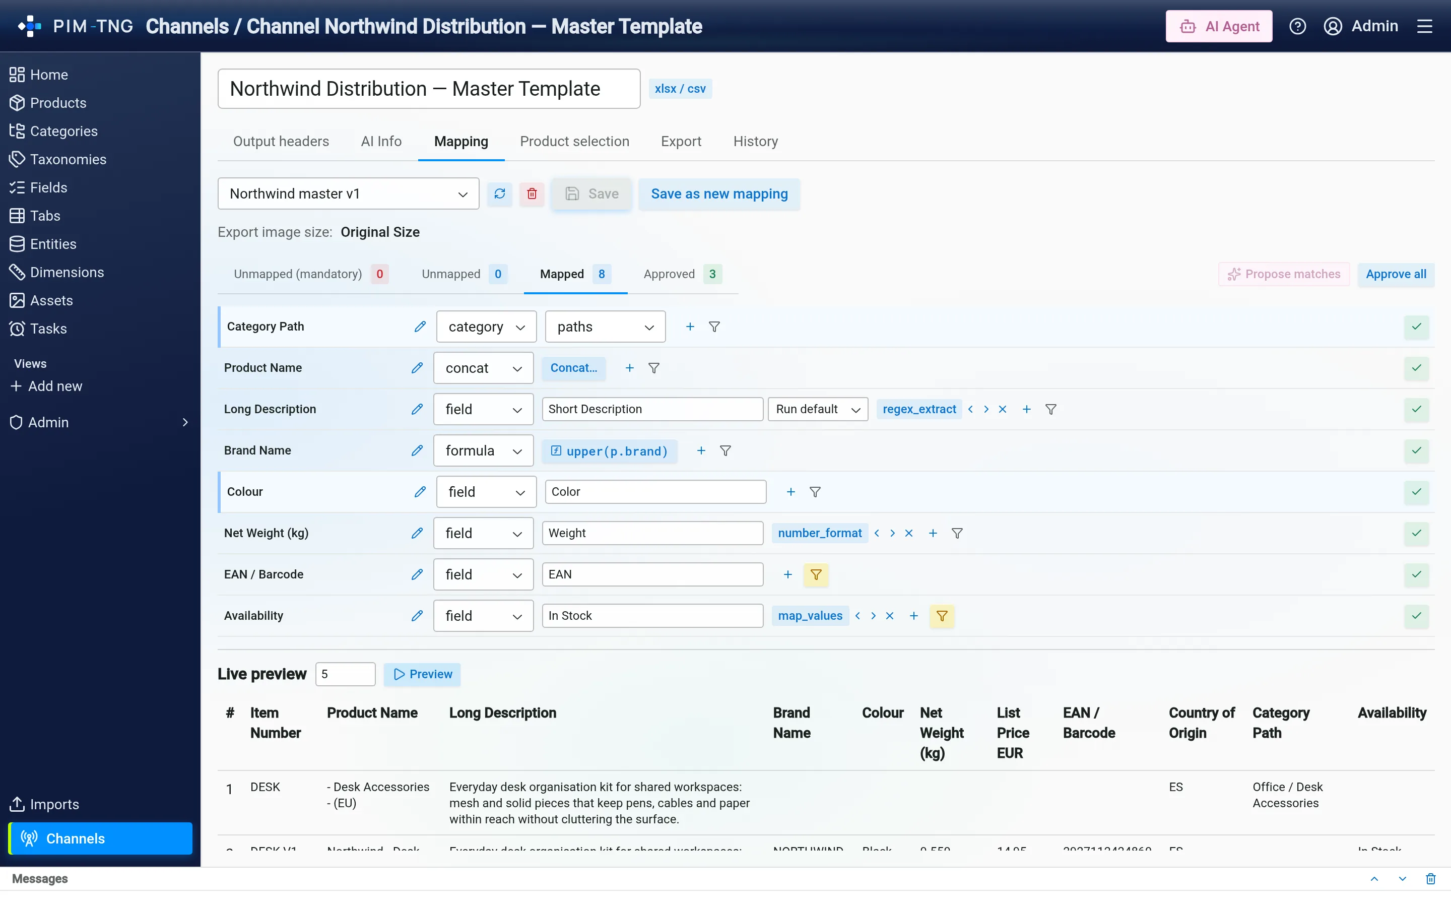Move map_values transformation right

coord(874,616)
